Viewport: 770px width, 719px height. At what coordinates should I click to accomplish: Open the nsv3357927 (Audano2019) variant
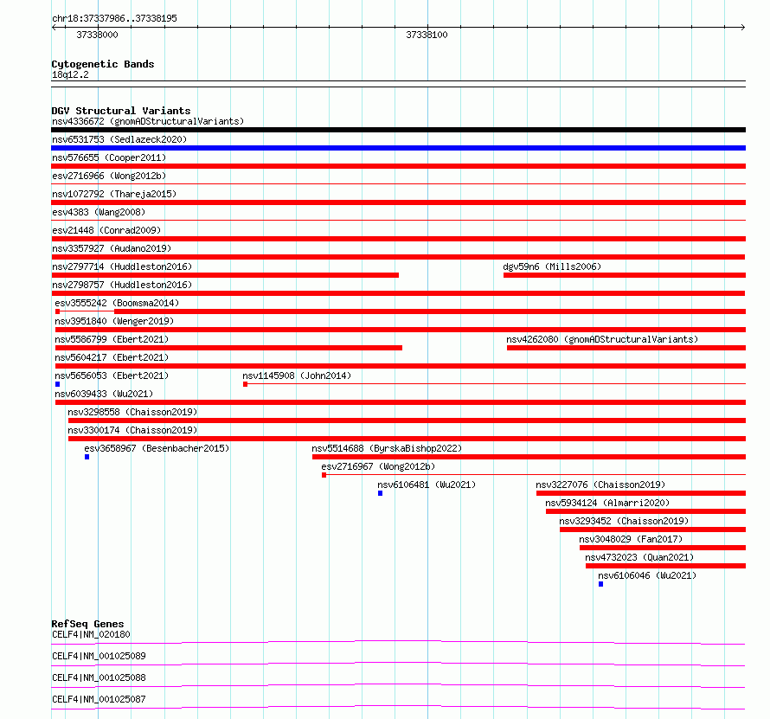[x=112, y=248]
